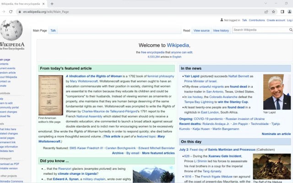Click the July 2 date link
The height and width of the screenshot is (183, 293).
click(x=184, y=150)
